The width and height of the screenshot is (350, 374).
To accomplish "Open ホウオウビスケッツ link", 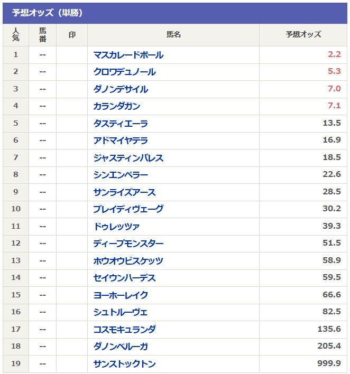I will (x=128, y=261).
